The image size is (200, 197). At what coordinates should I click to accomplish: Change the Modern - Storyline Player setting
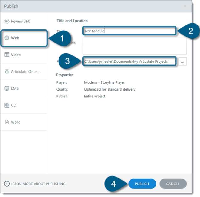pyautogui.click(x=104, y=82)
